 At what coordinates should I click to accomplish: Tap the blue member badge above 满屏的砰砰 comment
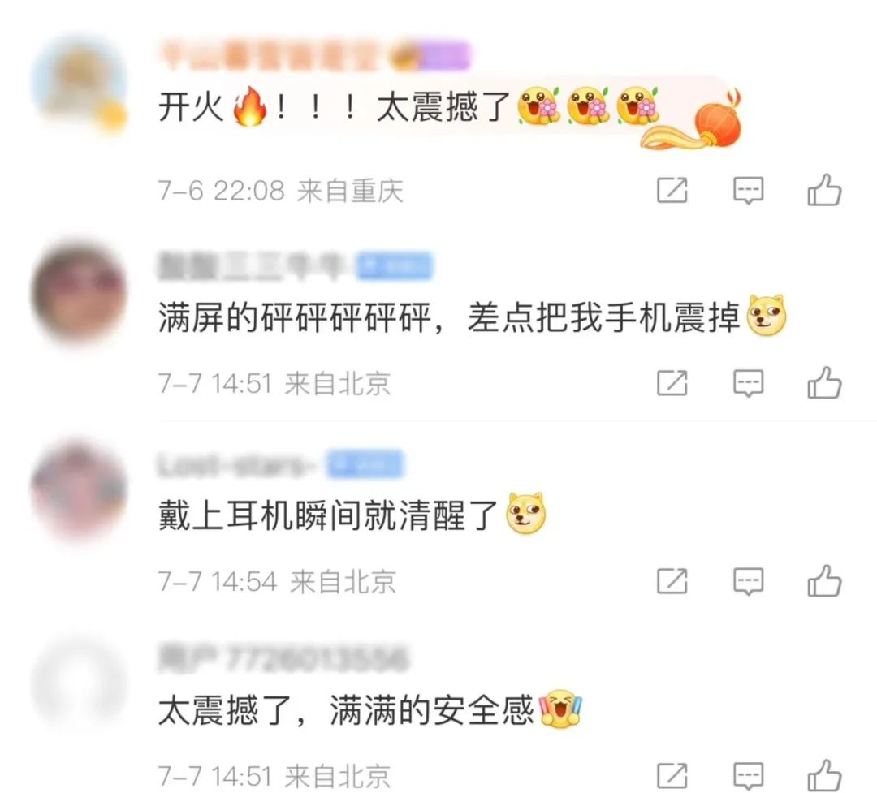(x=395, y=266)
